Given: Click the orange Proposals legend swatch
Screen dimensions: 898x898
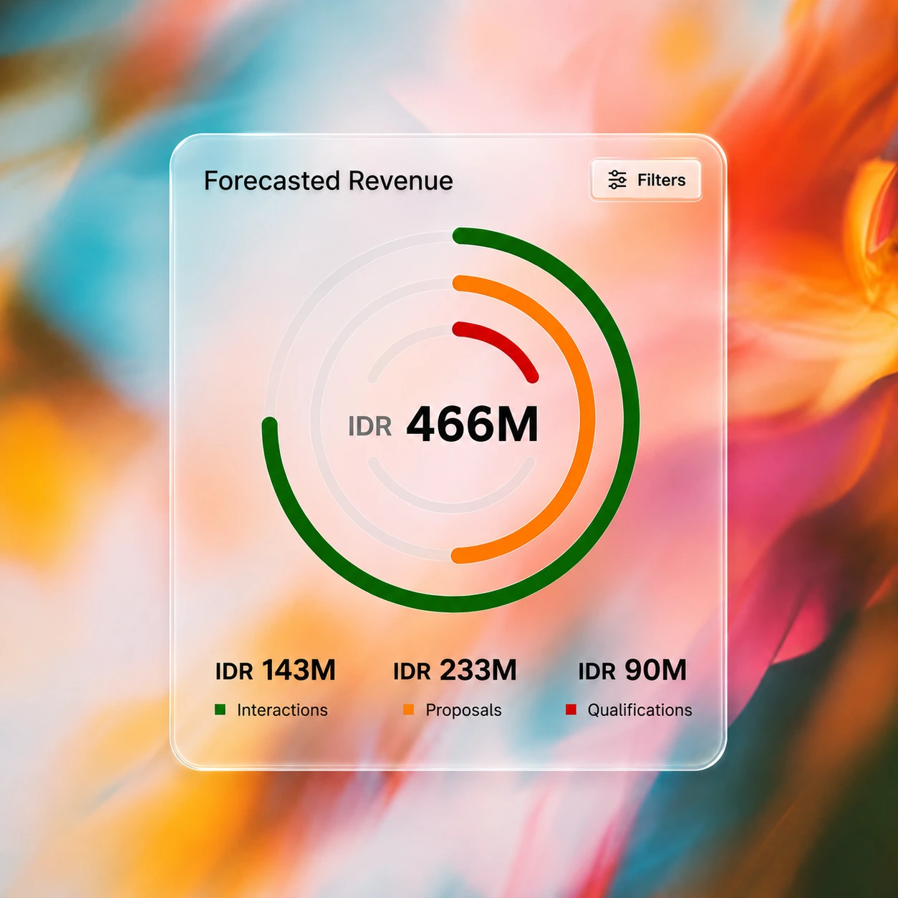Looking at the screenshot, I should tap(409, 710).
